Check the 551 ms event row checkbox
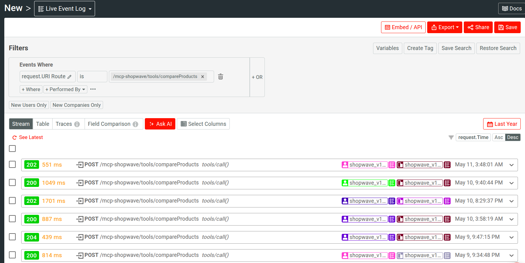Viewport: 525px width, 263px height. 12,164
